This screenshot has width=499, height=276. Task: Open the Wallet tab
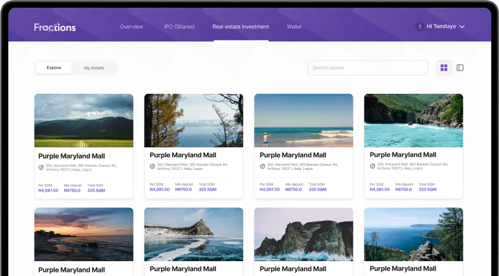pyautogui.click(x=294, y=27)
